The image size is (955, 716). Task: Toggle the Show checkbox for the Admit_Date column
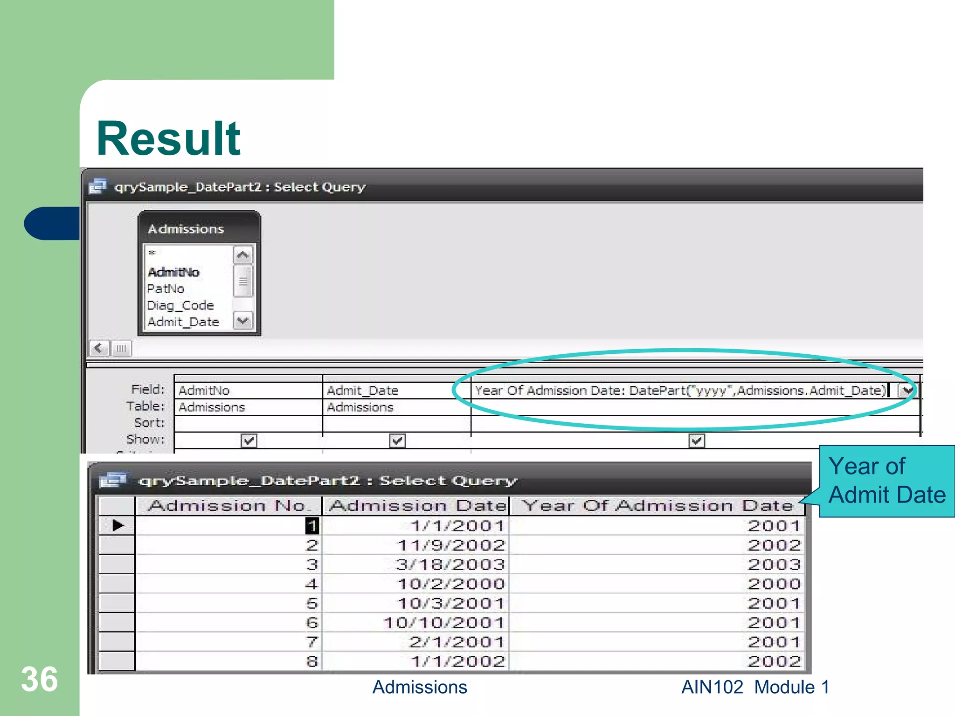pos(397,441)
